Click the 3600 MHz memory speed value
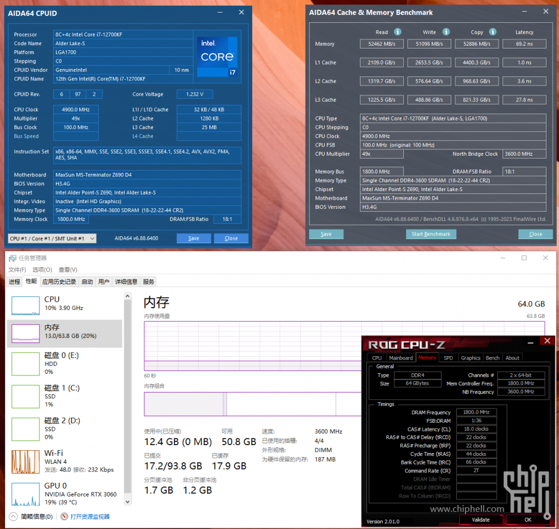The width and height of the screenshot is (559, 529). tap(329, 431)
